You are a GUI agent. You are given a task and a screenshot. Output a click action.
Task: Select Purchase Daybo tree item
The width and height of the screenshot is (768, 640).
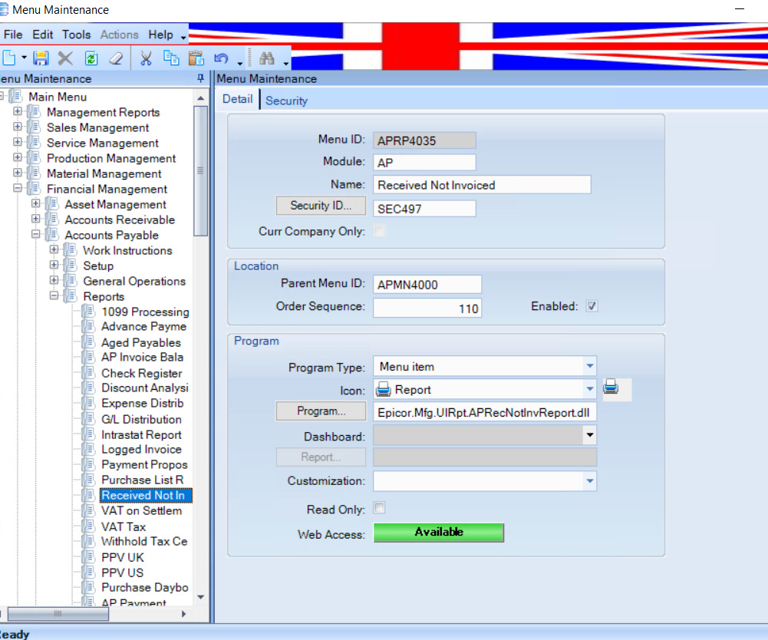coord(144,588)
